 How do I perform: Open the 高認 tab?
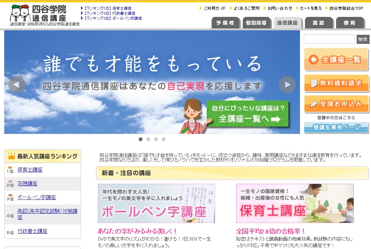pos(318,23)
